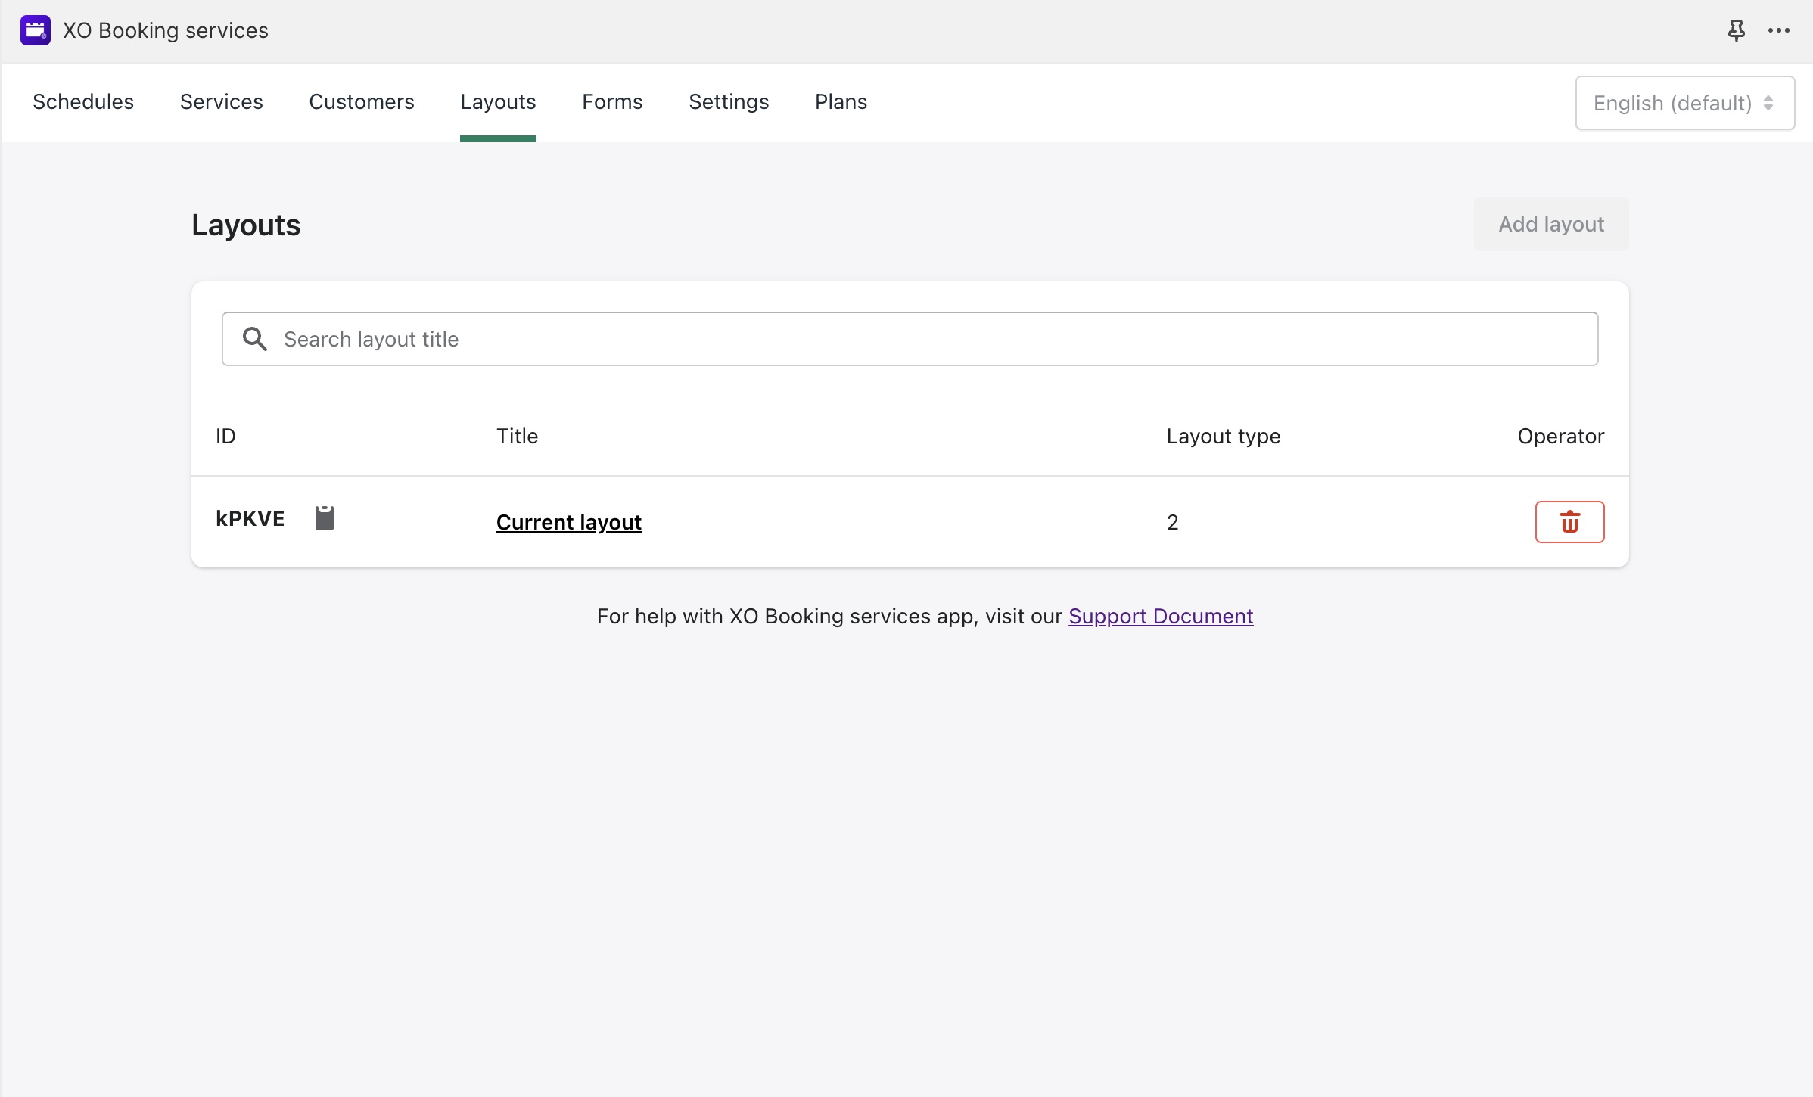Visit the Support Document link
Screen dimensions: 1813x1097
[1161, 616]
